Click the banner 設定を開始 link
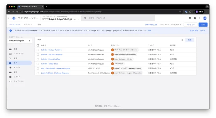The width and height of the screenshot is (216, 118). click(194, 31)
